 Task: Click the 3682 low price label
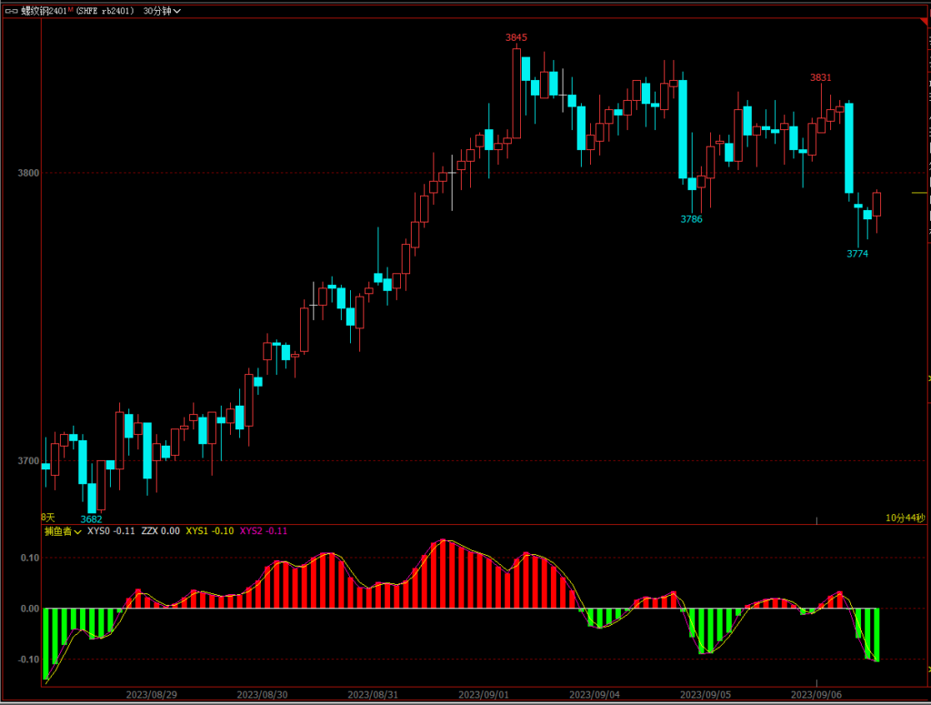tap(92, 519)
